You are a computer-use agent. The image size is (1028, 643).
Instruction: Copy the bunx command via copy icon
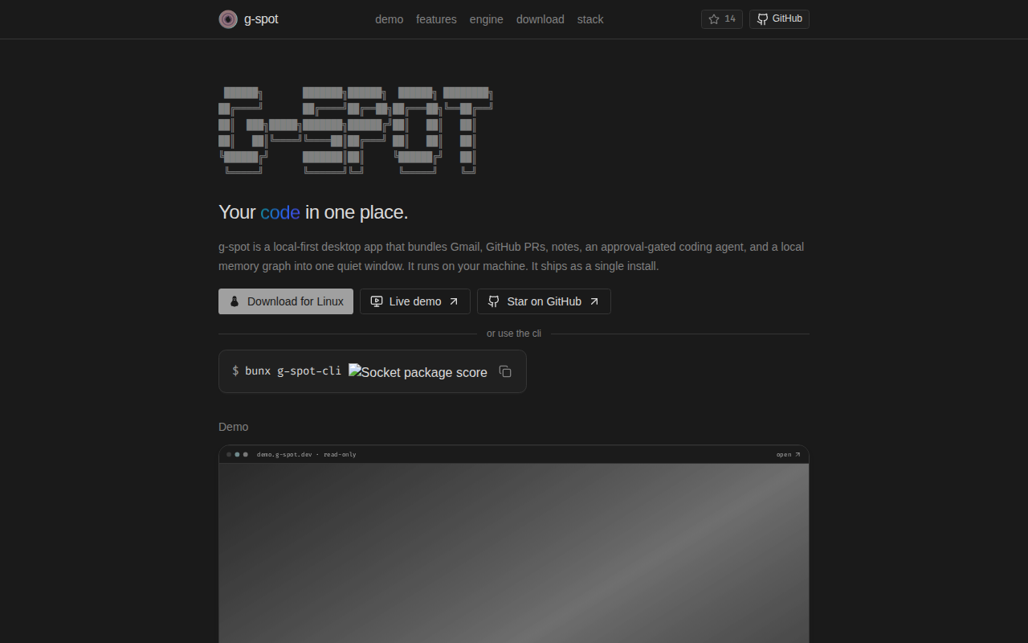pos(505,371)
